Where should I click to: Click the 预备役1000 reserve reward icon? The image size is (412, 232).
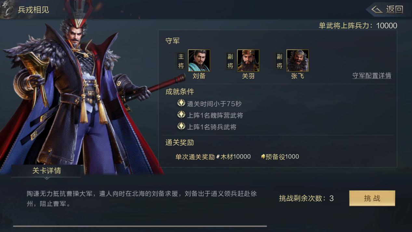tap(263, 157)
